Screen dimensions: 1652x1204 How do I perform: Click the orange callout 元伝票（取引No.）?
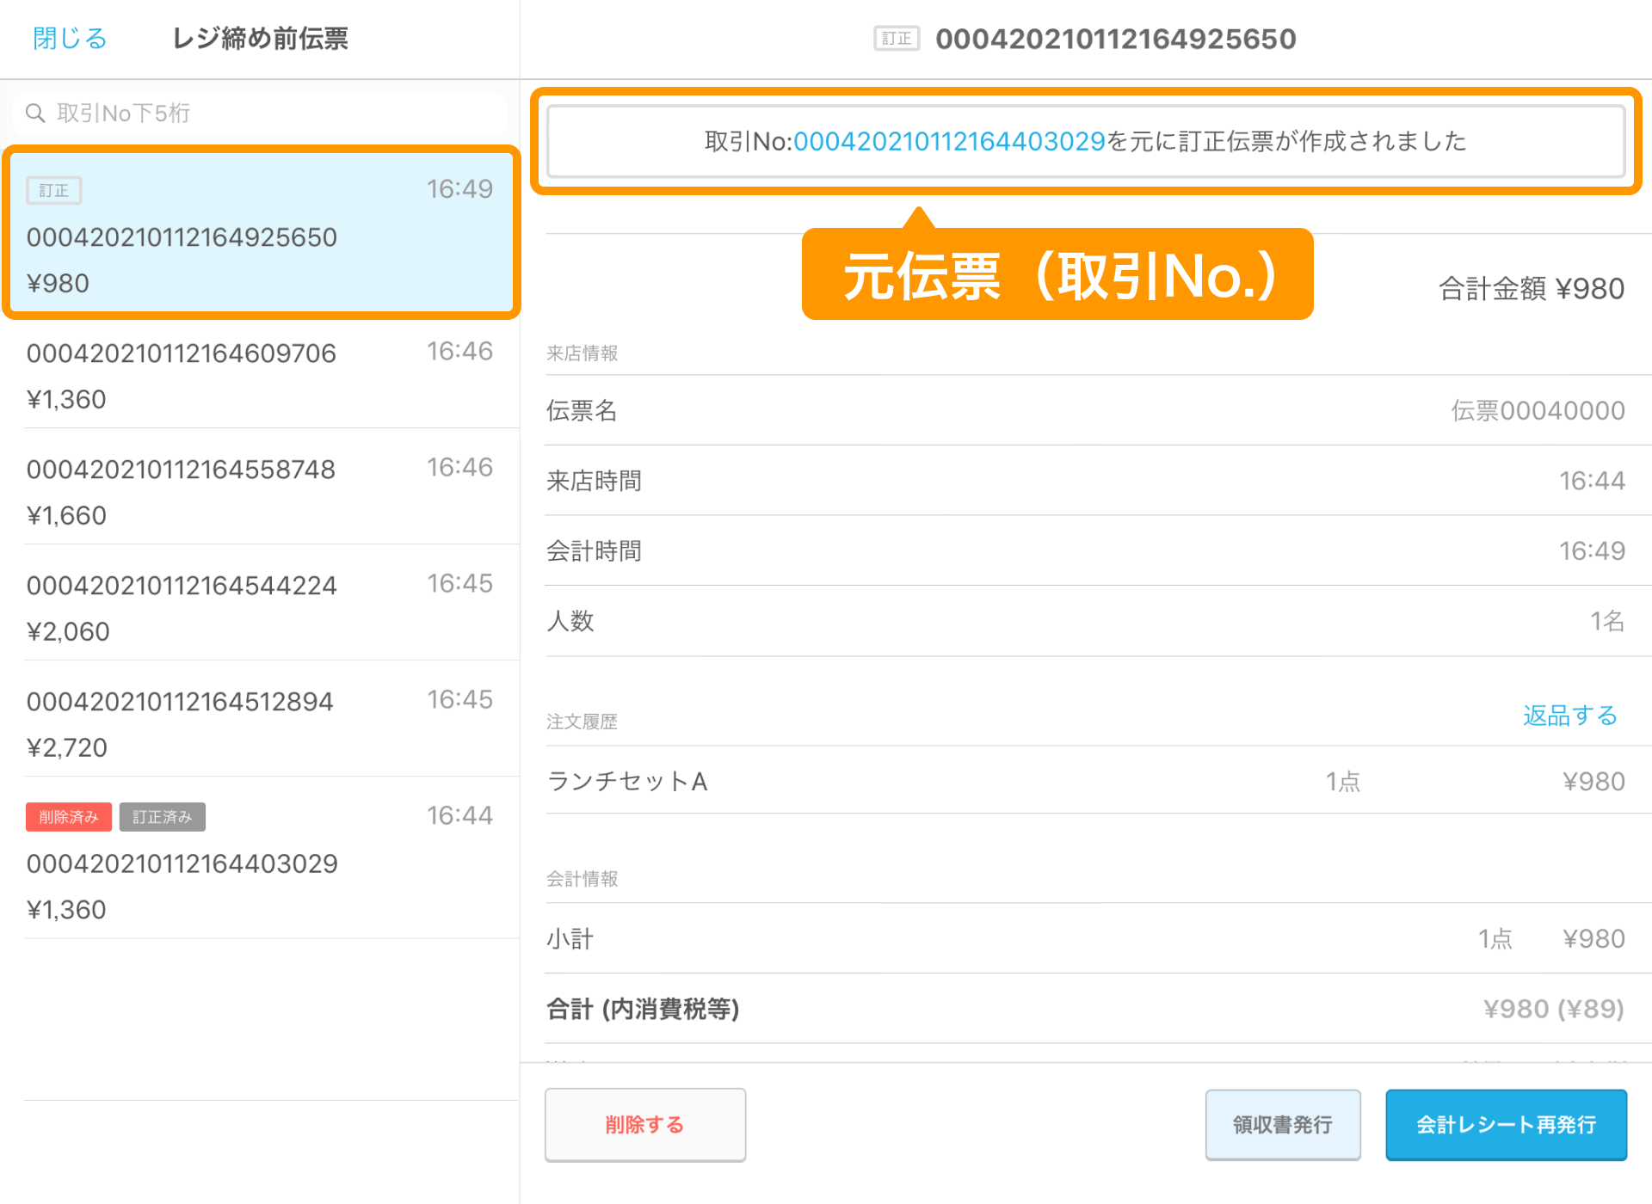click(x=1057, y=275)
